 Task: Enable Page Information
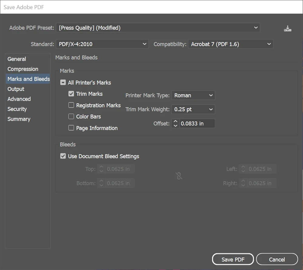(71, 128)
